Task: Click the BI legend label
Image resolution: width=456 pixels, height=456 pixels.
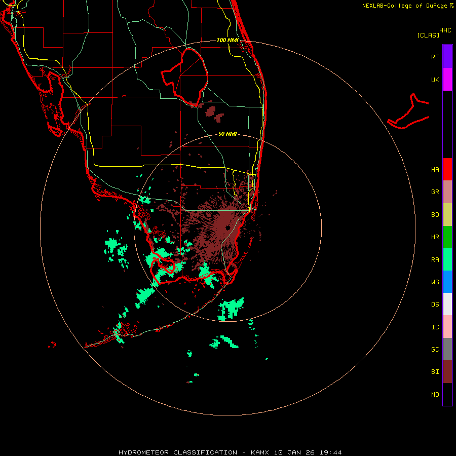Action: 435,372
